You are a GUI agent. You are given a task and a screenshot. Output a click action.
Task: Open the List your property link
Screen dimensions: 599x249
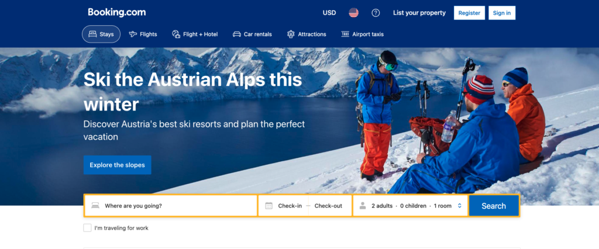click(419, 13)
